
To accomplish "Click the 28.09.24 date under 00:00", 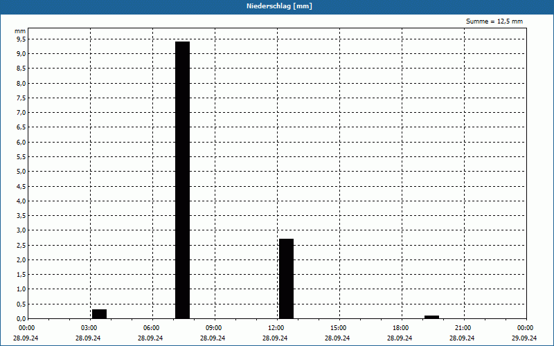I will (x=26, y=338).
